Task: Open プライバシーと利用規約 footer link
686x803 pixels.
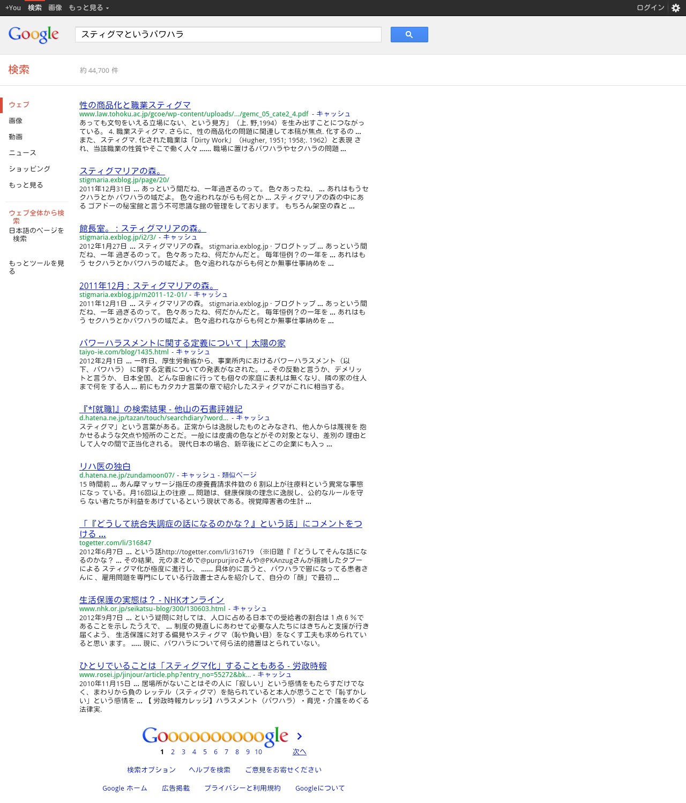Action: pyautogui.click(x=242, y=788)
